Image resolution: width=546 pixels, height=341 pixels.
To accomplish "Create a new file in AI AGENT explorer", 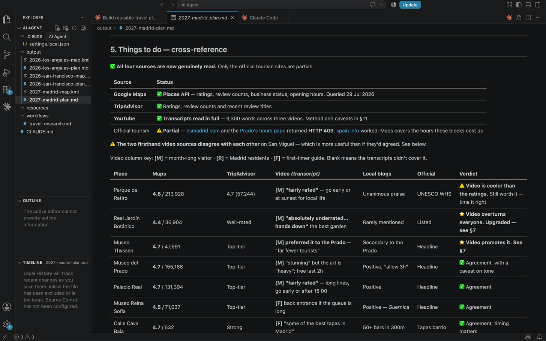I will pos(57,28).
